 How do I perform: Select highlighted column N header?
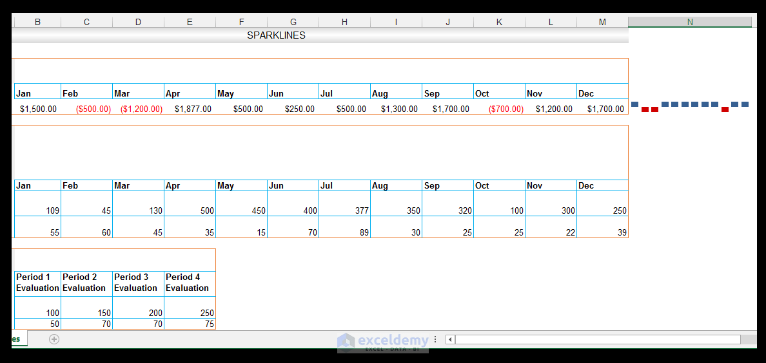(x=690, y=22)
